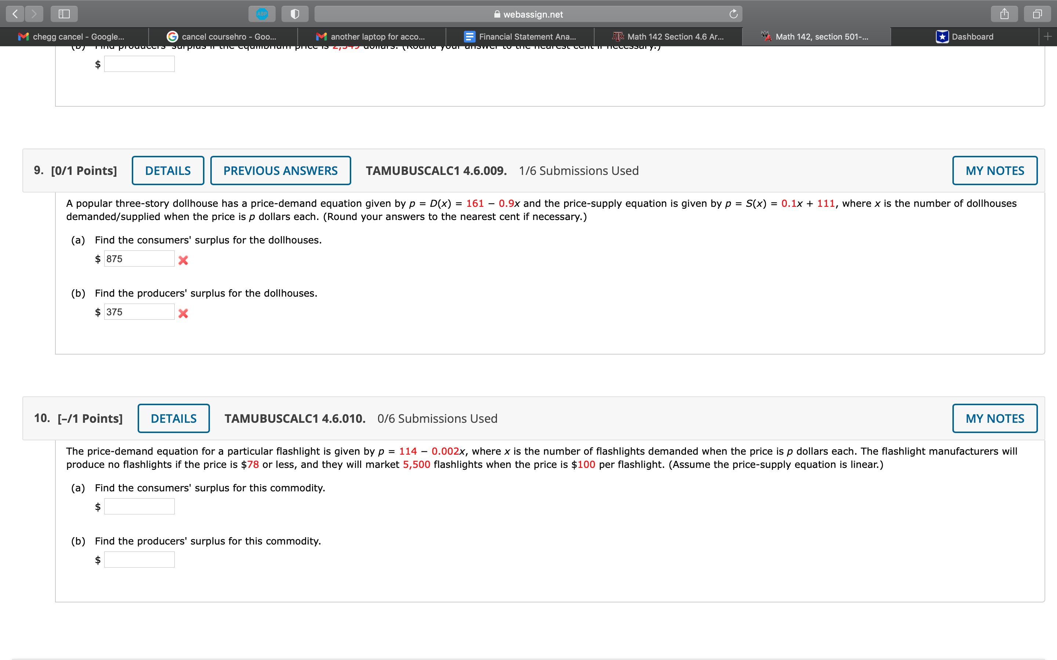
Task: Toggle the Safari sidebar
Action: [x=64, y=14]
